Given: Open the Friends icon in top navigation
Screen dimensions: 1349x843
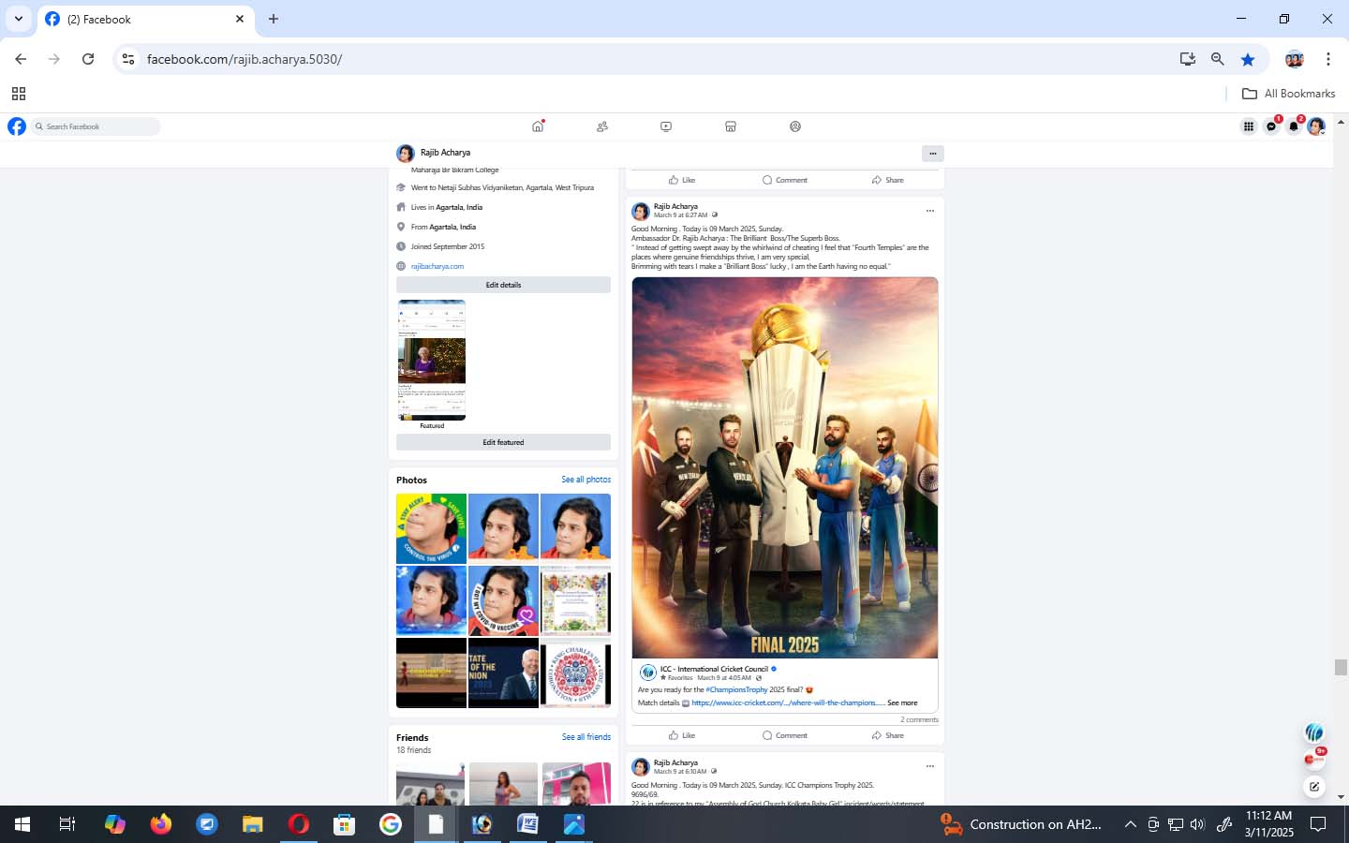Looking at the screenshot, I should [x=602, y=126].
